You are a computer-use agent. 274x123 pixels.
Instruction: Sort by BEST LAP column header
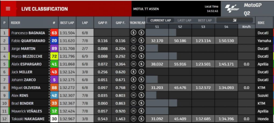click(67, 23)
